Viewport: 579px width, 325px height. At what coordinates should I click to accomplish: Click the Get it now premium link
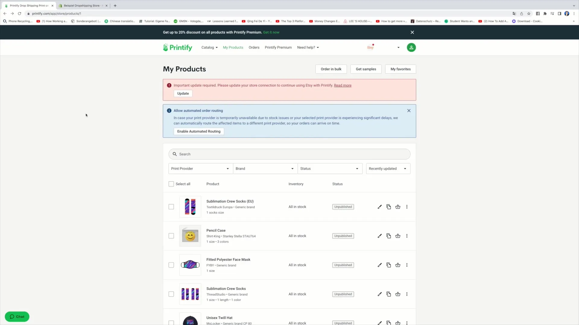[271, 32]
